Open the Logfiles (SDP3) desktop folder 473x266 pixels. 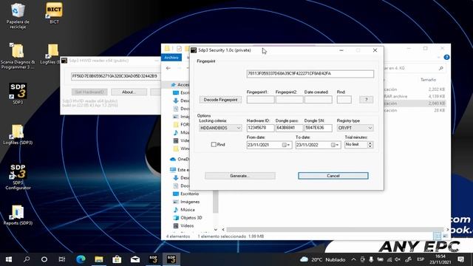[x=18, y=134]
